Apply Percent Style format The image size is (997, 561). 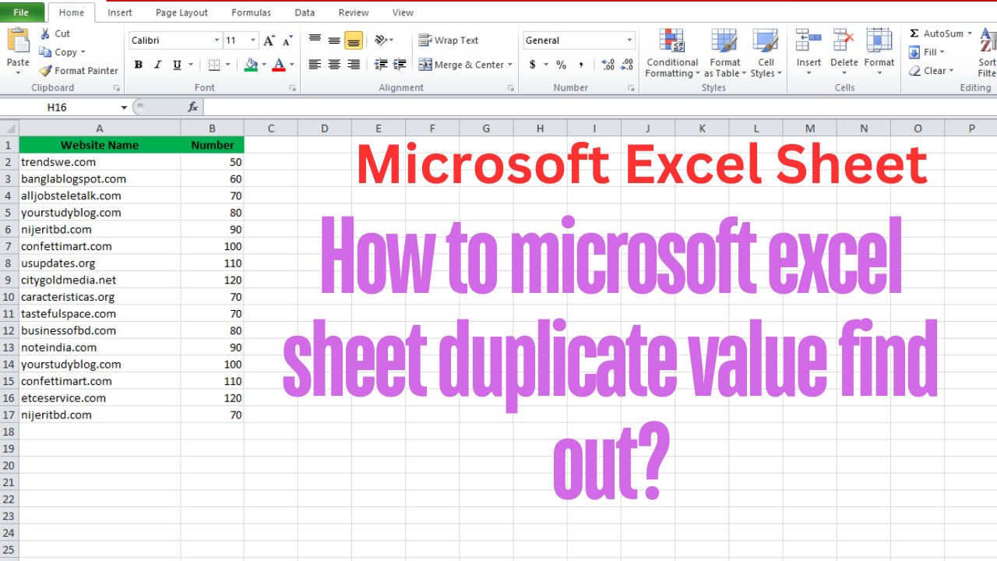[x=561, y=65]
